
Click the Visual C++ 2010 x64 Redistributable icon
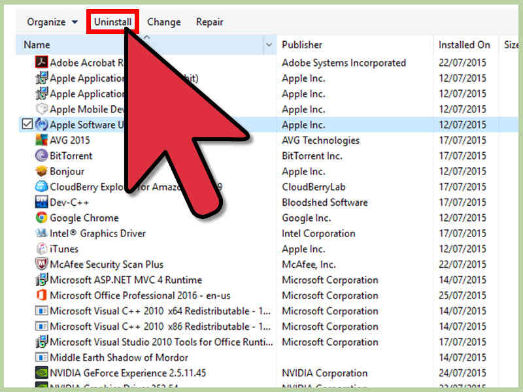(x=41, y=311)
